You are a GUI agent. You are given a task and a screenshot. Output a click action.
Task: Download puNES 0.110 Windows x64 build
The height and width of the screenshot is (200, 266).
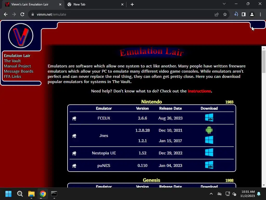[x=209, y=165]
